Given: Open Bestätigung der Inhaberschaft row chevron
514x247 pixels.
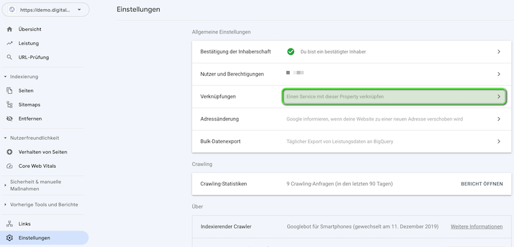Looking at the screenshot, I should pos(499,52).
